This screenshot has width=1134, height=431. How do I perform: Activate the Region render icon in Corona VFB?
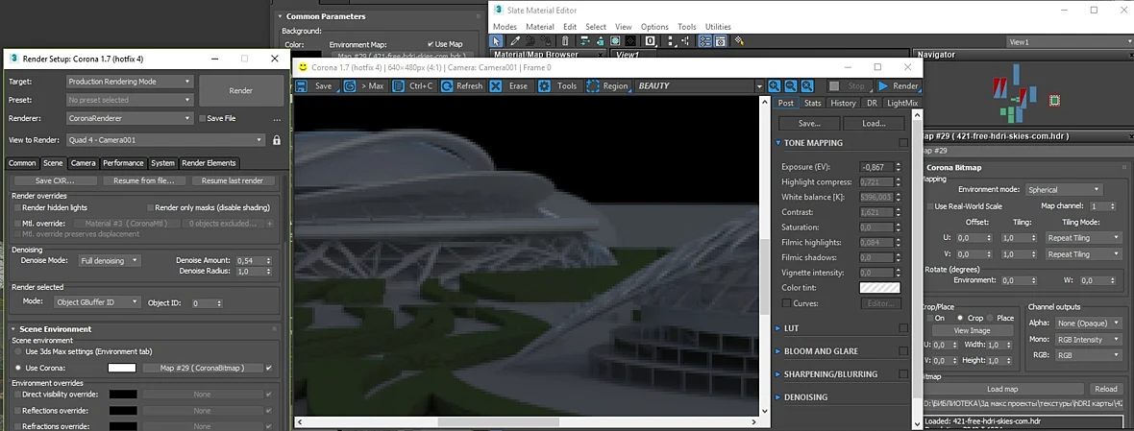pyautogui.click(x=592, y=85)
